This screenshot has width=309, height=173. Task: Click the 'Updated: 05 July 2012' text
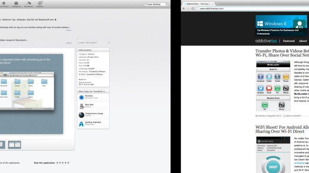(88, 57)
